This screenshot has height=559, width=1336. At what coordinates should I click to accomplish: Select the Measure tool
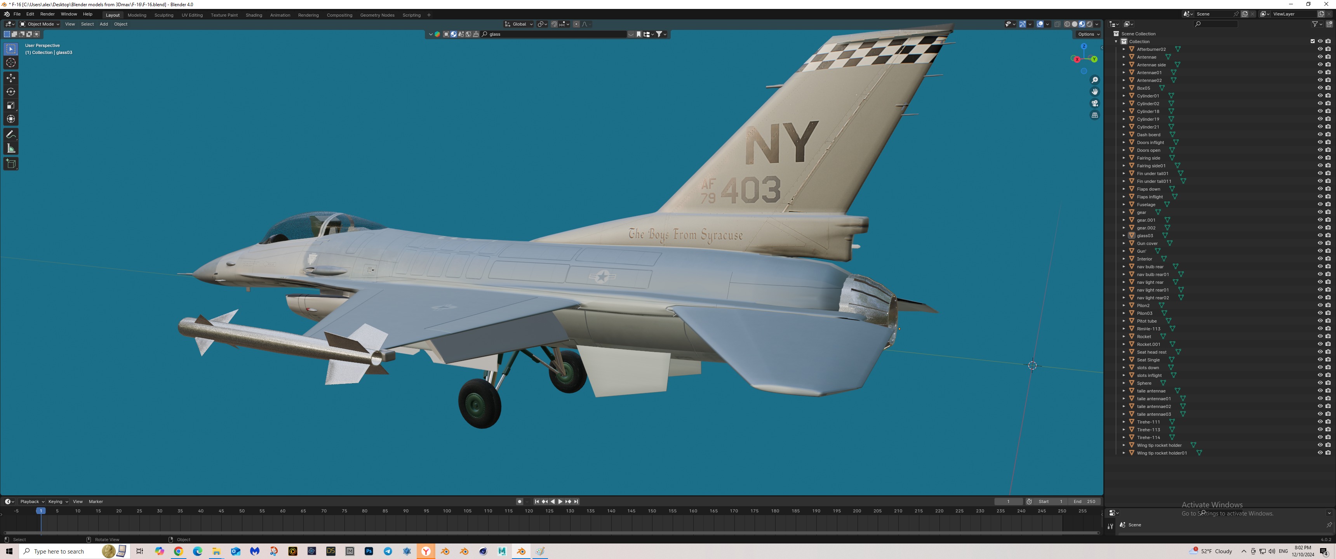click(x=11, y=148)
